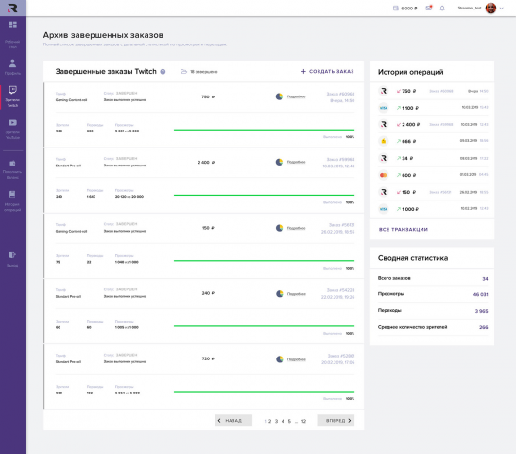
Task: Click the Visa icon of the 1 000 ₽ transaction
Action: point(384,209)
